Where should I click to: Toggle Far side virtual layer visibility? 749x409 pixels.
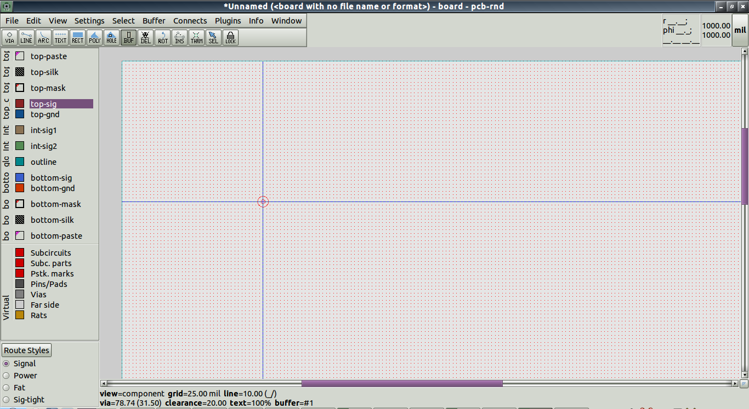20,304
